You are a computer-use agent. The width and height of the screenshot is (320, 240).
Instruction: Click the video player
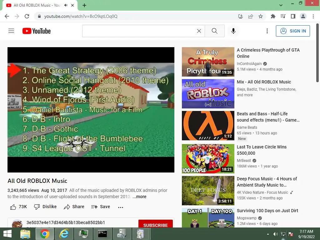(91, 110)
